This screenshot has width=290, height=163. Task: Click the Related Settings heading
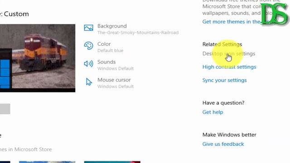222,44
